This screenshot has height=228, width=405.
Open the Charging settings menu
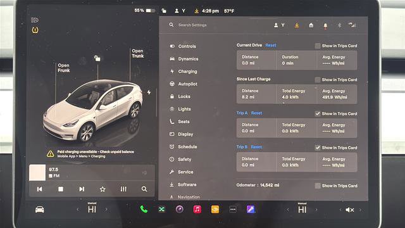[184, 72]
